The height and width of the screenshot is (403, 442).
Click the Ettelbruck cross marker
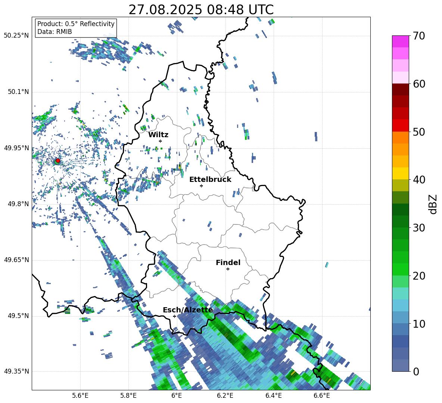[x=201, y=186]
